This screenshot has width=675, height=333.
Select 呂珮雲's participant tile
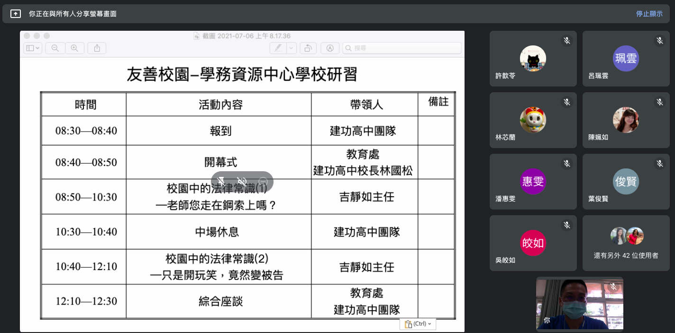pyautogui.click(x=626, y=59)
